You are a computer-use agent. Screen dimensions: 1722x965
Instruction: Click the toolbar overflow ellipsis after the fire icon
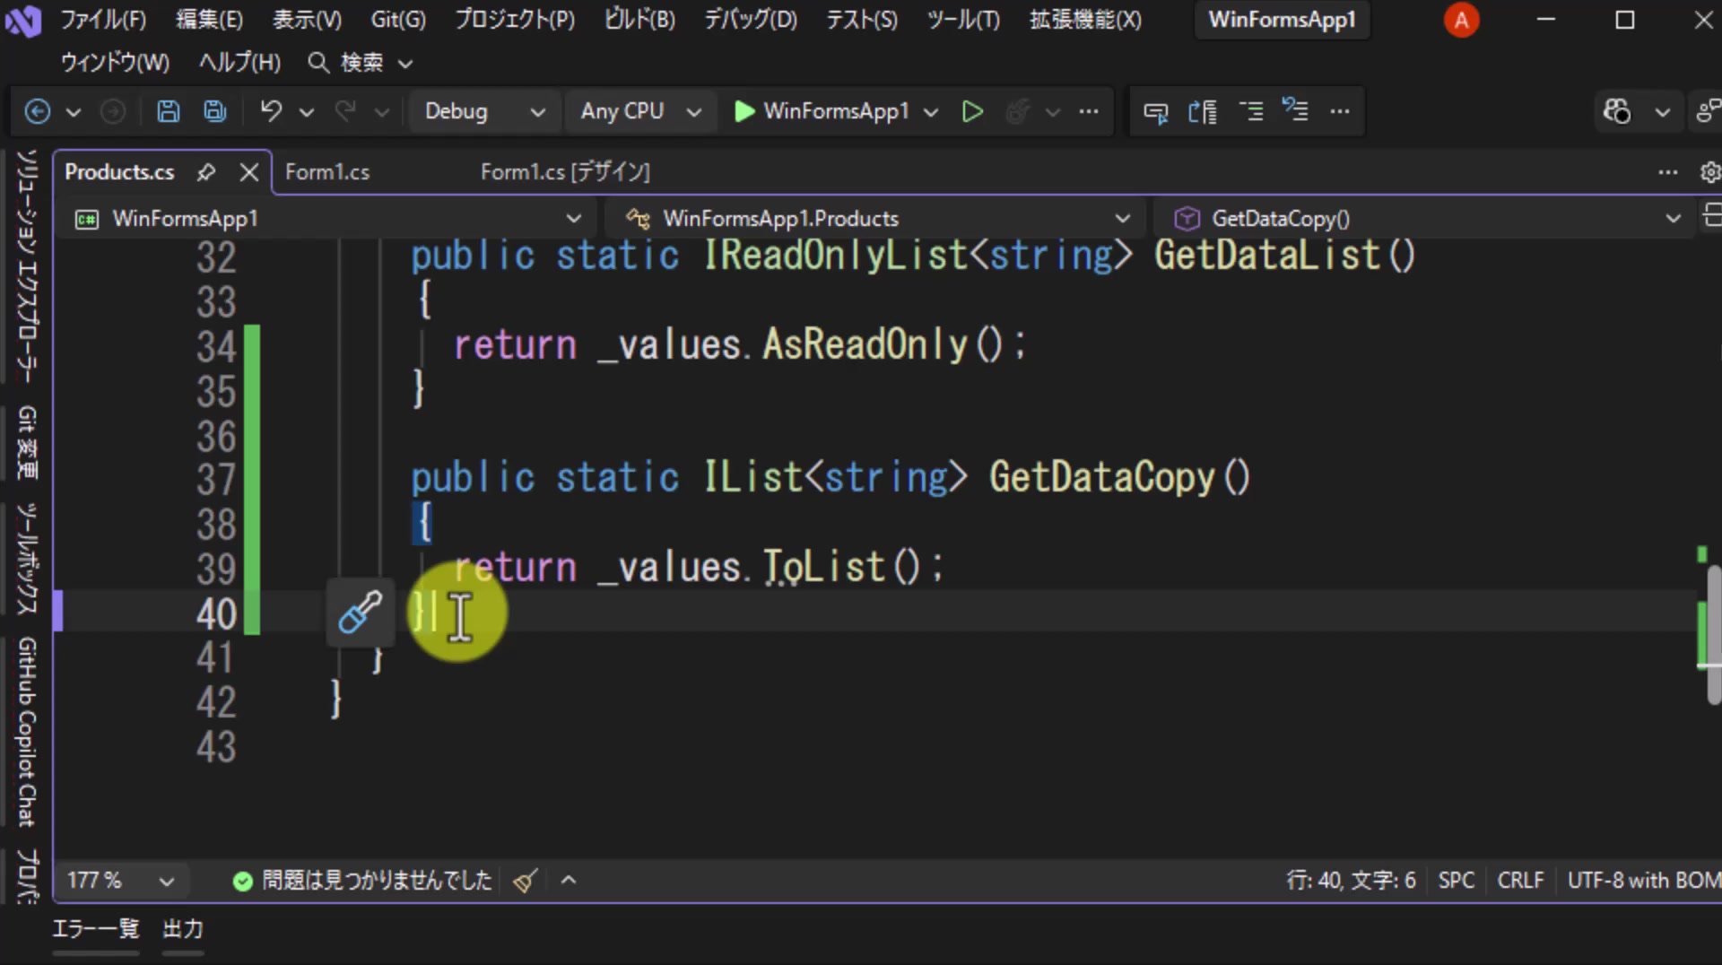point(1089,111)
